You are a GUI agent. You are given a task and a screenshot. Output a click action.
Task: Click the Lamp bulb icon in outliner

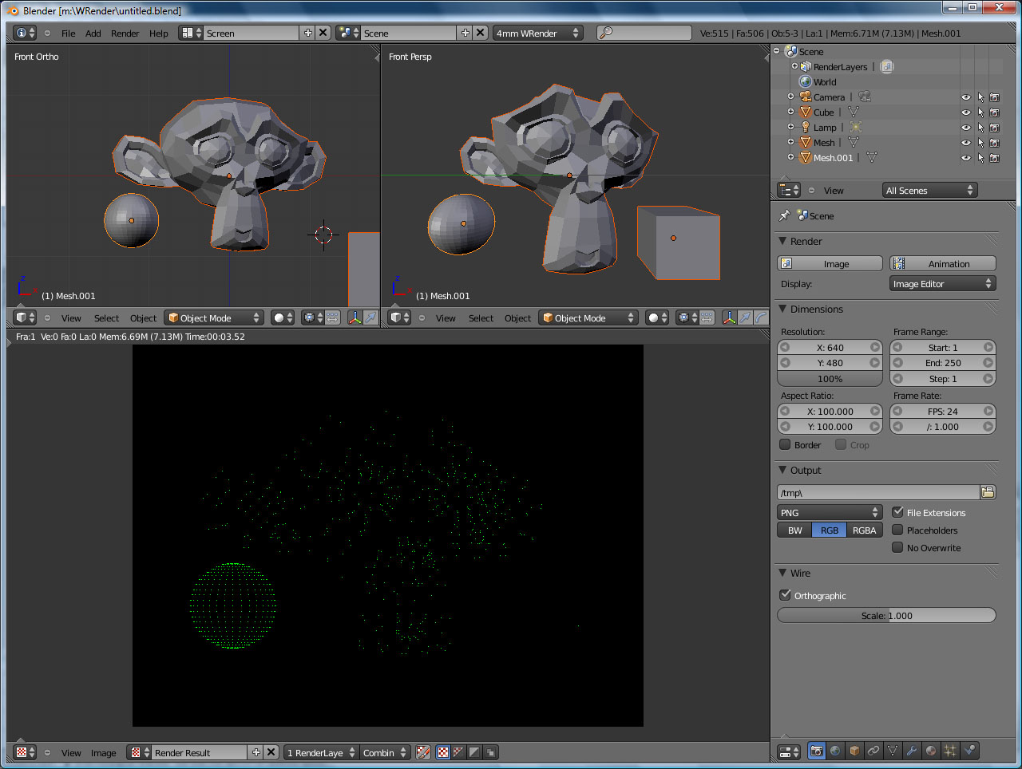coord(806,128)
